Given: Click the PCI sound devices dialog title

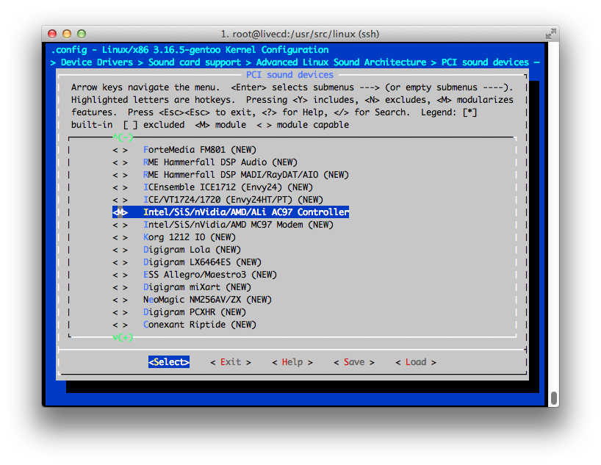Looking at the screenshot, I should point(289,75).
